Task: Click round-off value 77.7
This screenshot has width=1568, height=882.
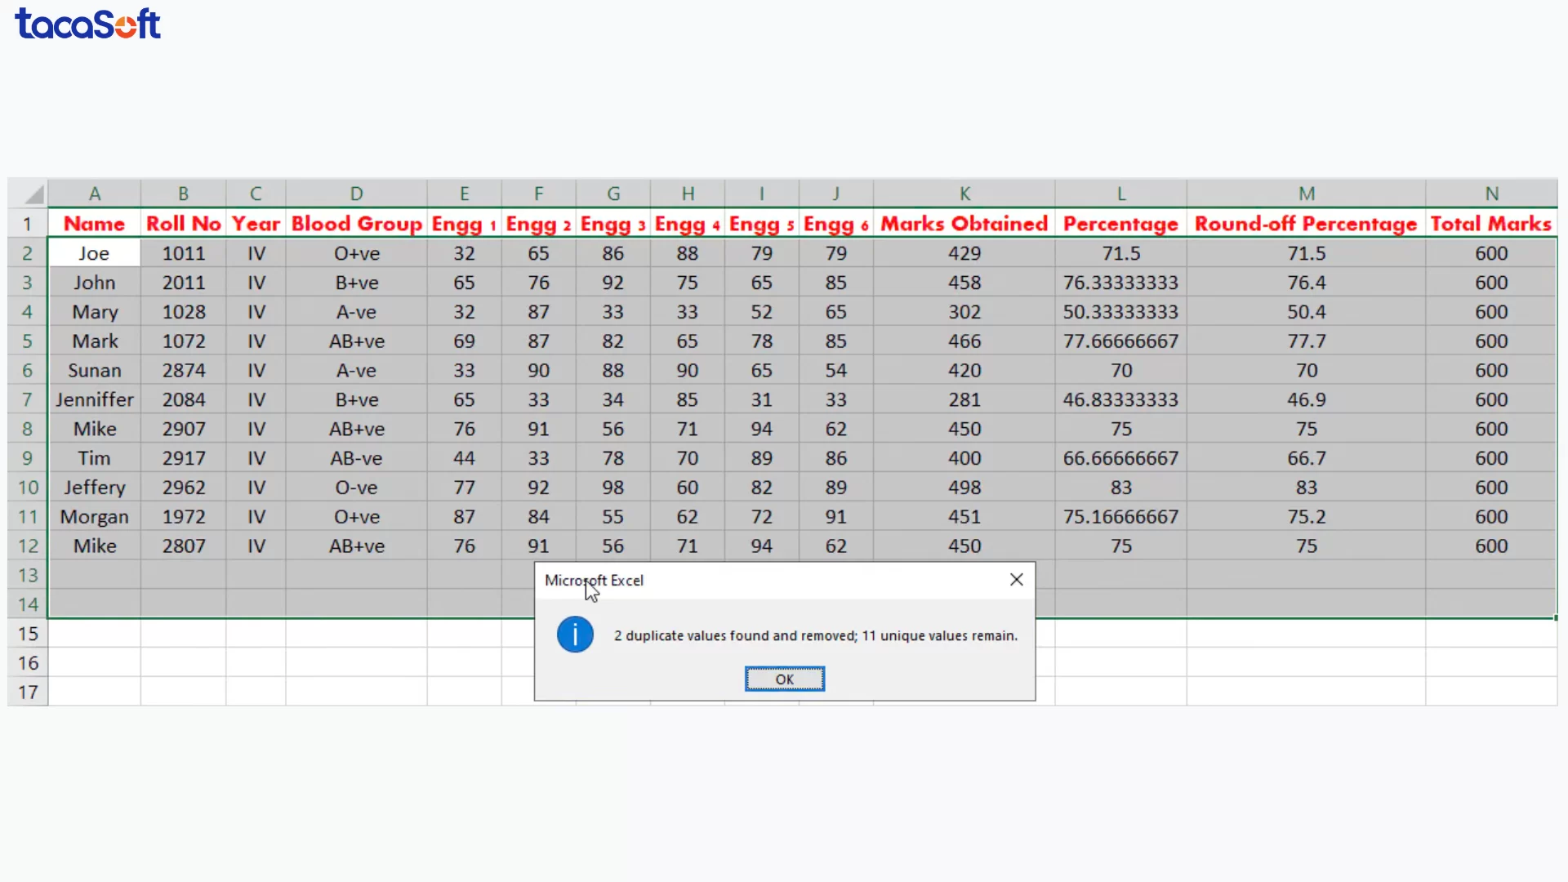Action: pos(1306,341)
